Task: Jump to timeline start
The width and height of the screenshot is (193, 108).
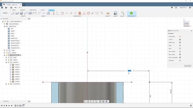Action: [x=2, y=105]
